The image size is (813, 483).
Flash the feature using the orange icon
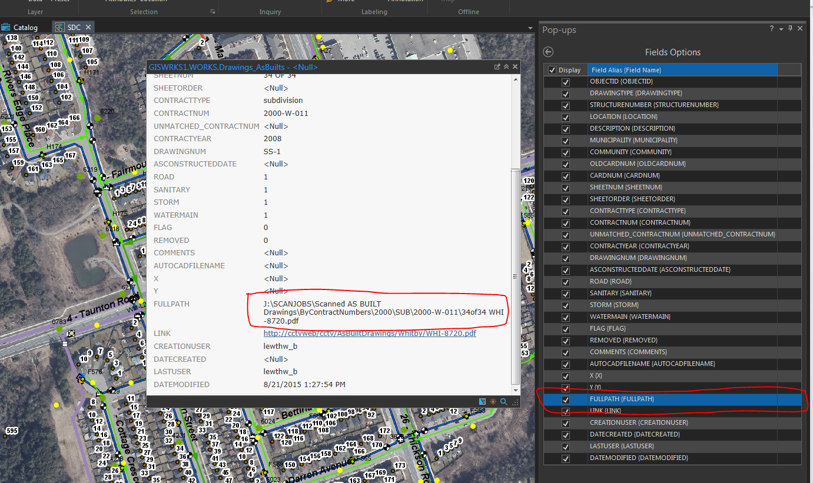(x=493, y=402)
